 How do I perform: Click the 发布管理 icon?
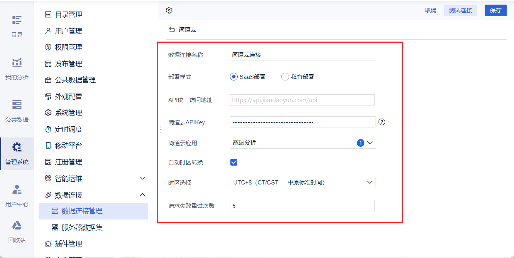(48, 64)
